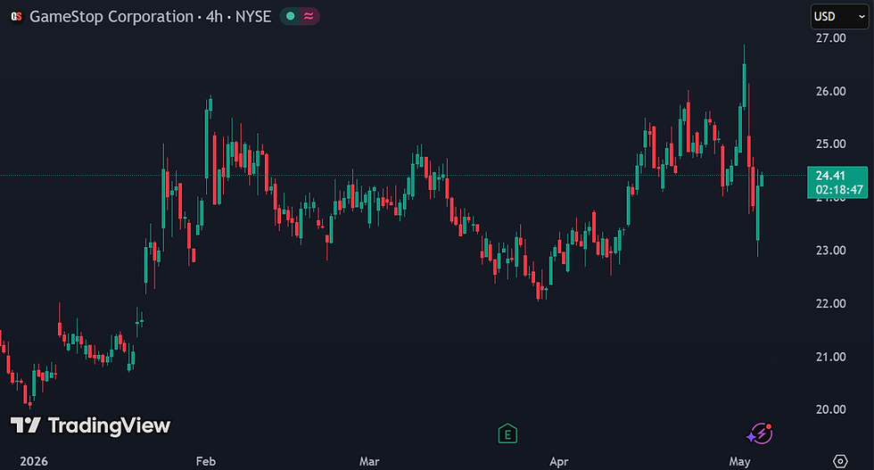
Task: Open chart settings hexagon icon
Action: (840, 461)
